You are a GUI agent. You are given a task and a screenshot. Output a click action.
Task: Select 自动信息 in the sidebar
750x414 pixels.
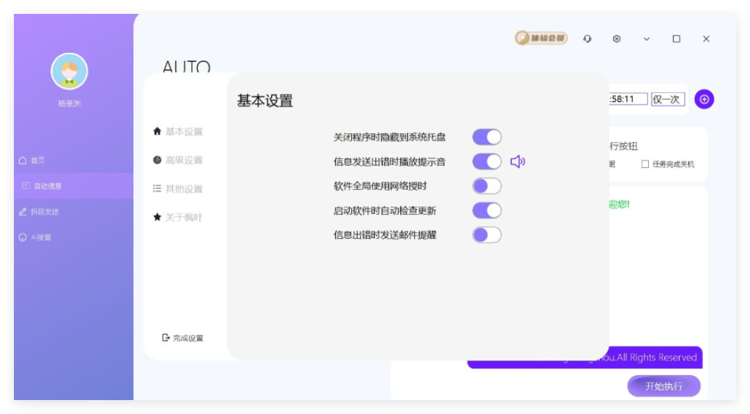pos(73,186)
